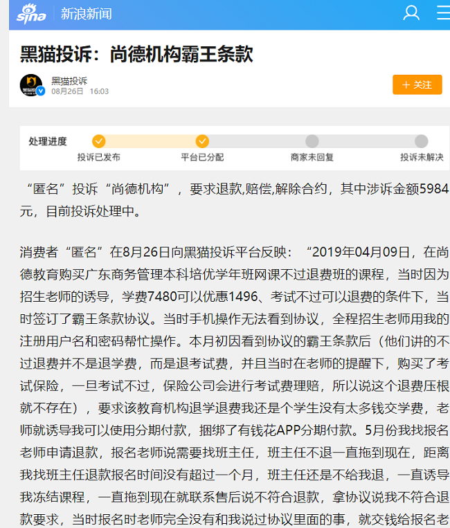Click the text 元，目前投诉处理中。
Image resolution: width=450 pixels, height=528 pixels.
[x=80, y=212]
